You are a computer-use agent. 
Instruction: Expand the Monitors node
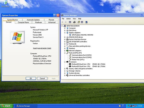pos(65,48)
